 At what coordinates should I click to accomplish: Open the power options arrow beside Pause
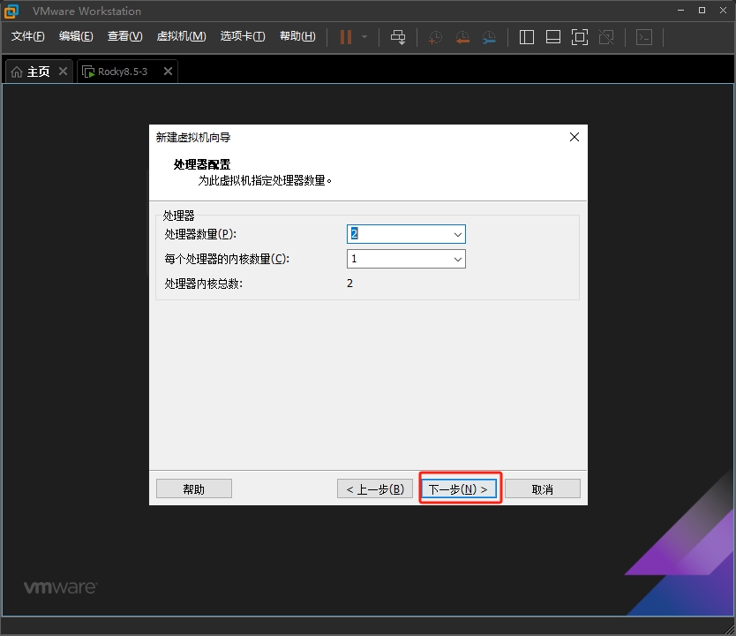[x=364, y=37]
